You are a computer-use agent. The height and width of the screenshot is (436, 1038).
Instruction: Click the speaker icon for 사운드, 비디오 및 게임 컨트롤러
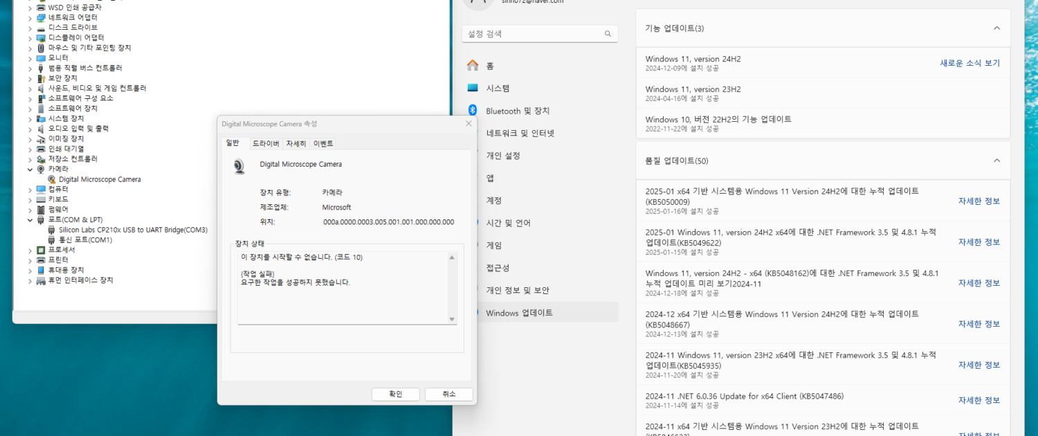click(x=41, y=88)
